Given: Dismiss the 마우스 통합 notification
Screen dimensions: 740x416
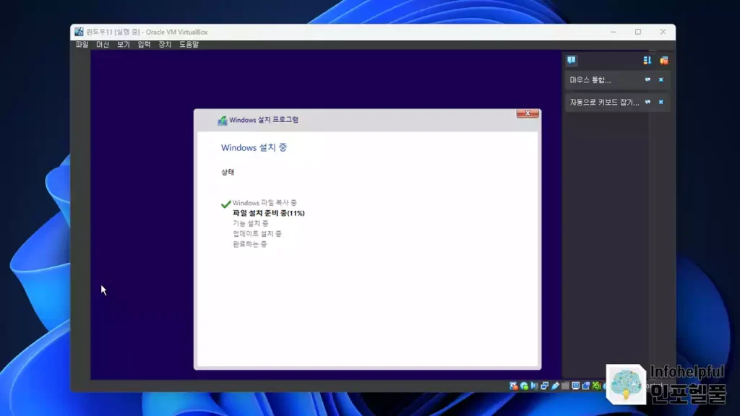Looking at the screenshot, I should click(x=661, y=79).
